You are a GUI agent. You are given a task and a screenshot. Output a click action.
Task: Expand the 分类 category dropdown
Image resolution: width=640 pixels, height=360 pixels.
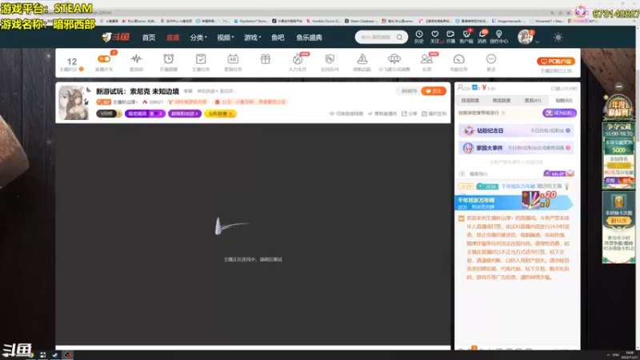[198, 38]
